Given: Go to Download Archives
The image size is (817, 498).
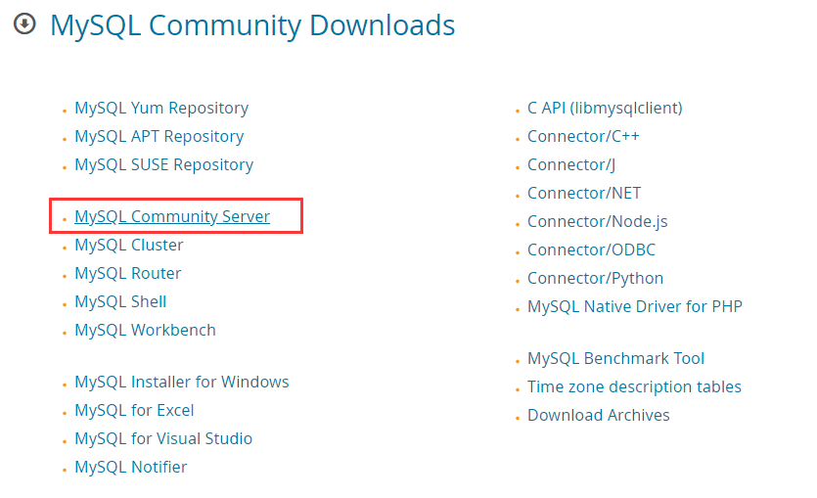Looking at the screenshot, I should [x=598, y=415].
